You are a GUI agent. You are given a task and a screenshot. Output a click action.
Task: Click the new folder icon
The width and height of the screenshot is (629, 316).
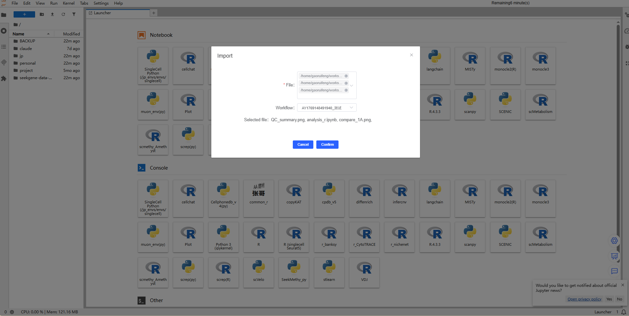pos(42,14)
